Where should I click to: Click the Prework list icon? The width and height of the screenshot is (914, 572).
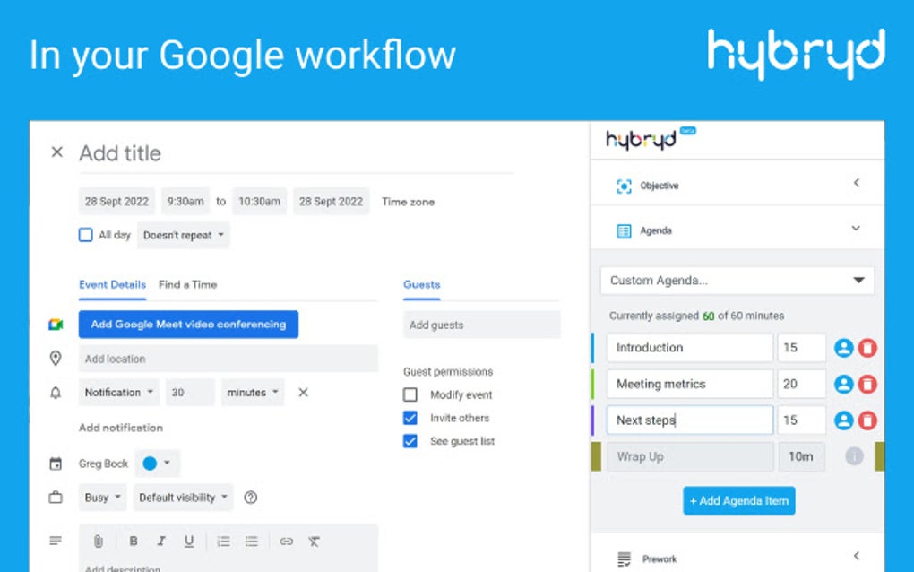pyautogui.click(x=624, y=557)
